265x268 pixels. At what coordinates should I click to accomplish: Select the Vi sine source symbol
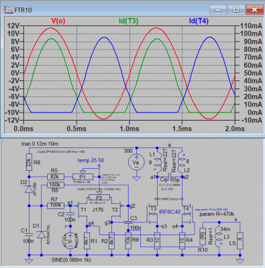pos(70,241)
